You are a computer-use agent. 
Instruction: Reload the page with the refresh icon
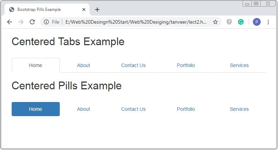tap(32, 22)
